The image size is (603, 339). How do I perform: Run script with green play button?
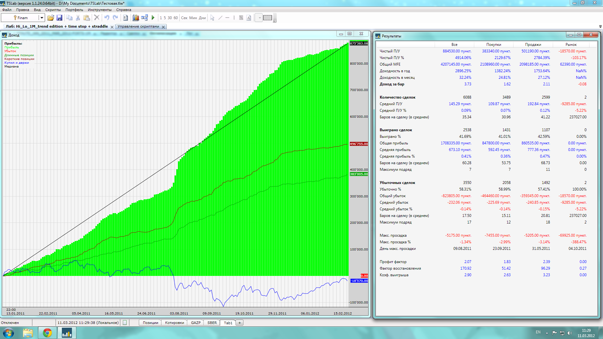153,18
